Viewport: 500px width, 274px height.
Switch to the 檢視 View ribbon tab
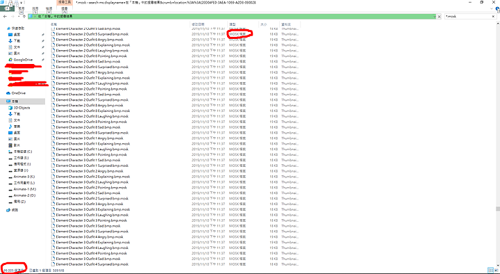(49, 8)
